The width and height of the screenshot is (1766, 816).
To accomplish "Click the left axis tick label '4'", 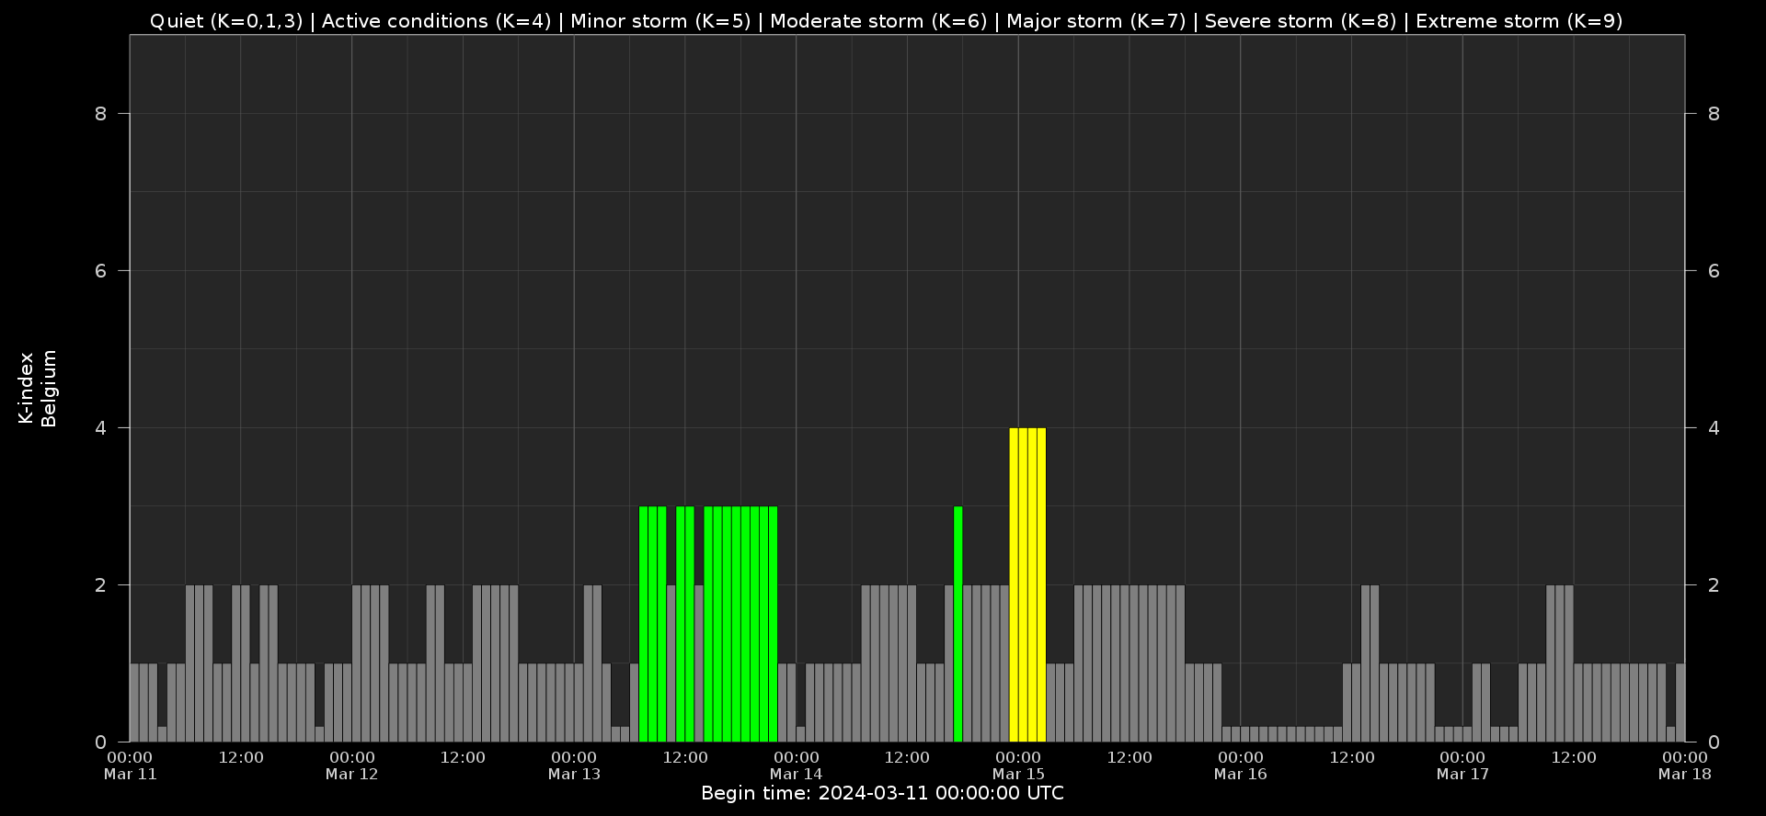I will [x=101, y=428].
